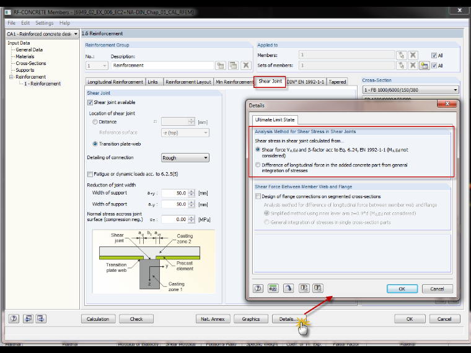Select Shear force Vz,Ed and β-factor radio
The image size is (471, 353).
258,149
